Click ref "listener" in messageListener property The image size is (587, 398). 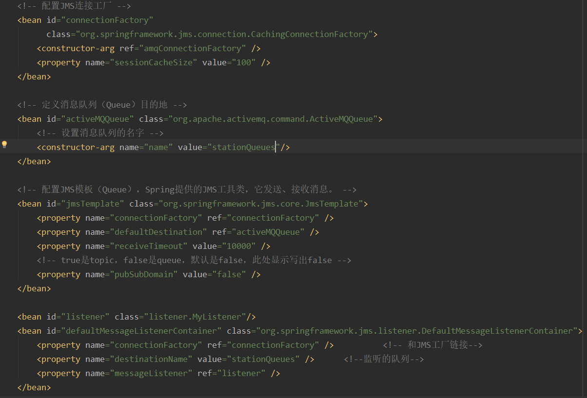(241, 374)
